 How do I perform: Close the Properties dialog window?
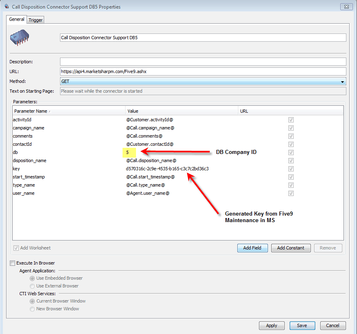point(346,7)
